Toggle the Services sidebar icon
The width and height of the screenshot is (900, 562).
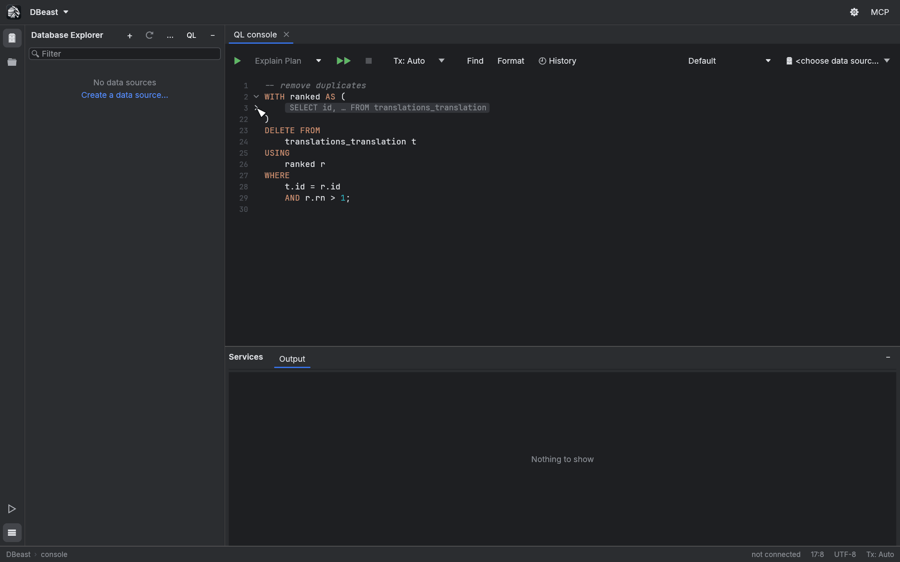12,532
